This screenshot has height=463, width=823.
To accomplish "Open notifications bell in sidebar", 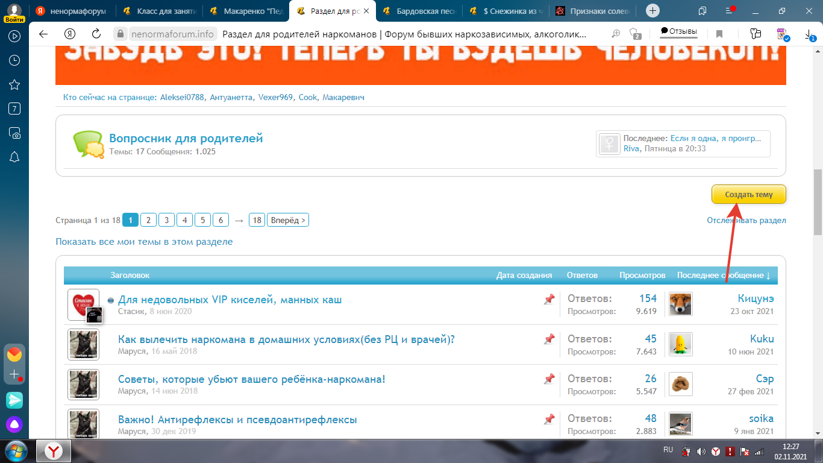I will point(14,157).
